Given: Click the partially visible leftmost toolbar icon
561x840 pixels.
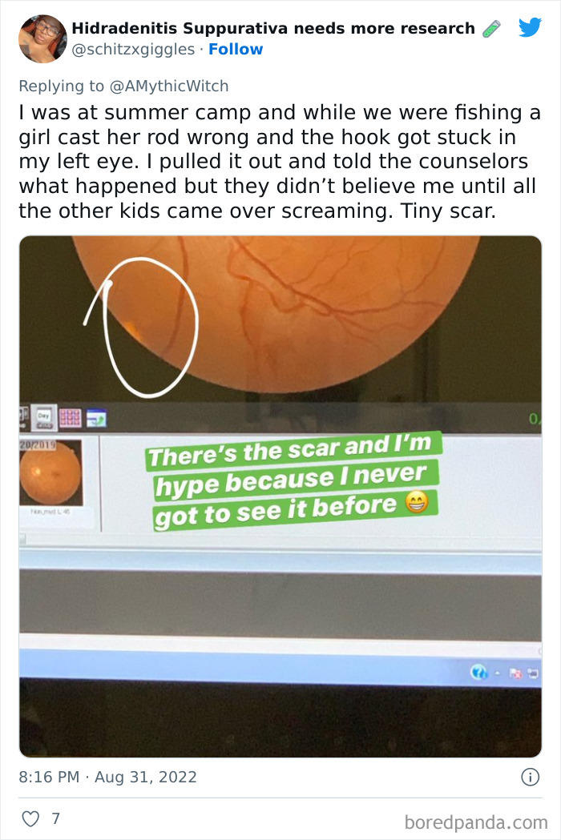Looking at the screenshot, I should pyautogui.click(x=24, y=416).
